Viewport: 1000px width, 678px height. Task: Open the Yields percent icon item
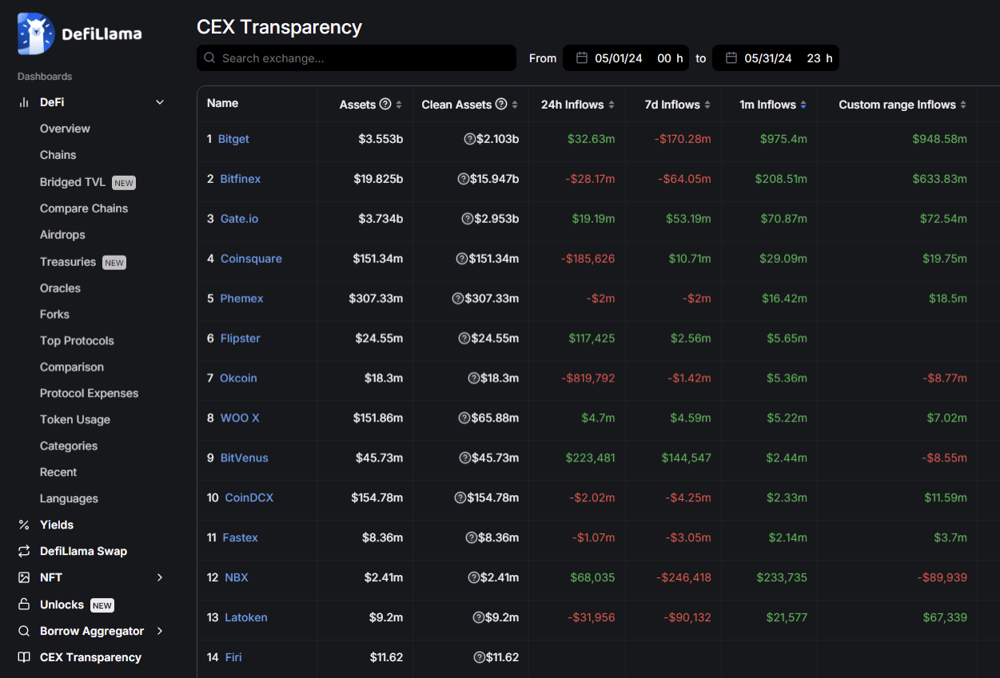tap(24, 525)
